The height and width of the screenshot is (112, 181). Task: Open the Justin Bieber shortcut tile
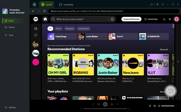click(x=93, y=36)
